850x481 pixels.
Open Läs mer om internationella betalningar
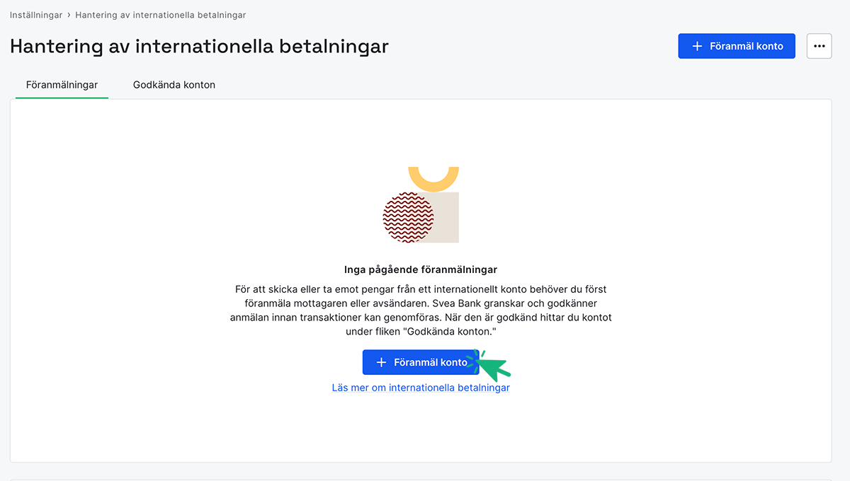point(421,388)
